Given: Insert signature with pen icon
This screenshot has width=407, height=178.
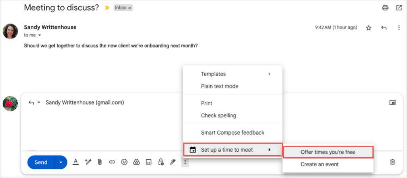Looking at the screenshot, I should tap(172, 162).
